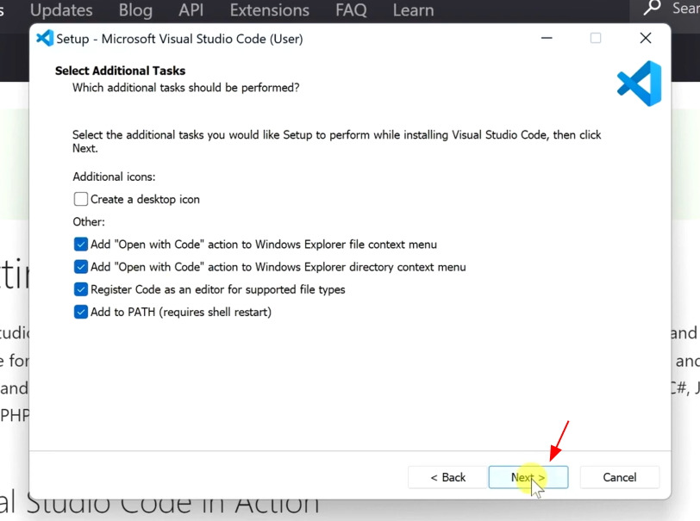Viewport: 700px width, 521px height.
Task: Uncheck Open with Code directory context menu
Action: pyautogui.click(x=81, y=267)
